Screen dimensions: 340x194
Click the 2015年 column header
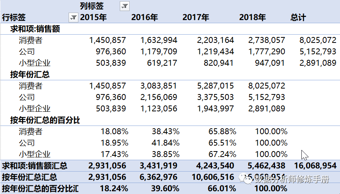[93, 17]
